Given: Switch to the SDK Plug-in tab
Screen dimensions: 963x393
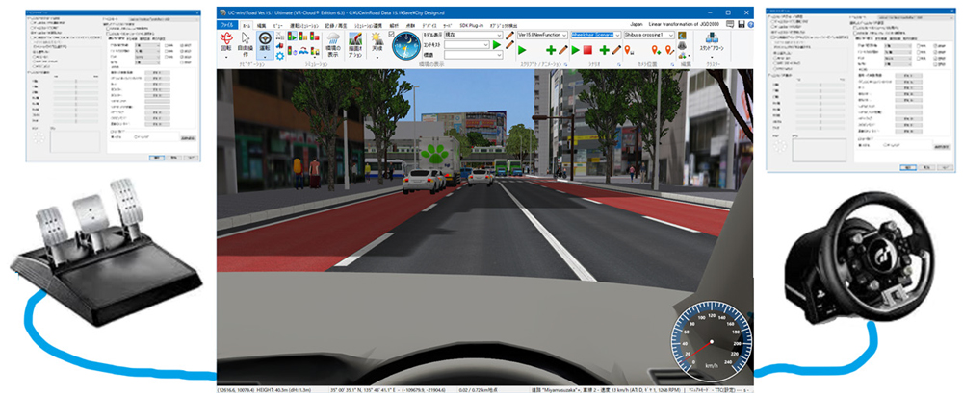Looking at the screenshot, I should [471, 26].
